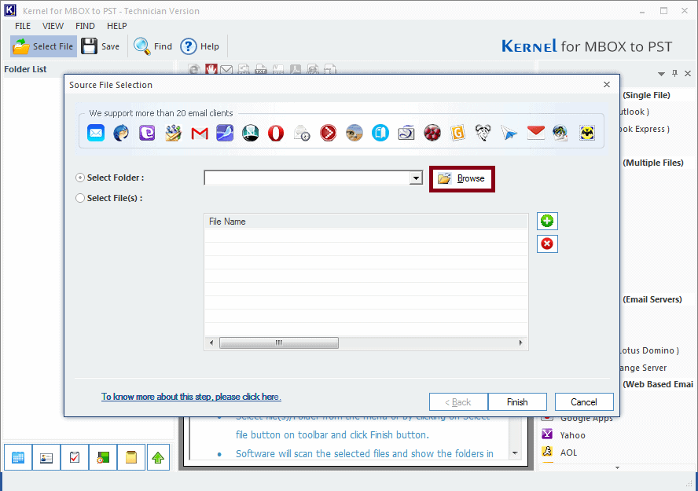Choose the Select File(s) radio button
The height and width of the screenshot is (491, 698).
(x=80, y=198)
